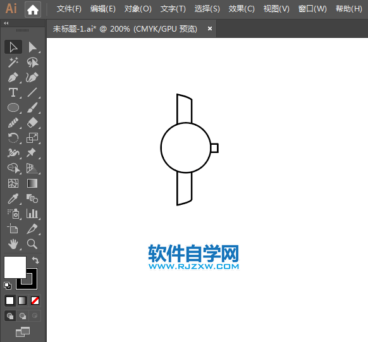Open the 对象(O) menu
The height and width of the screenshot is (342, 368).
click(138, 9)
